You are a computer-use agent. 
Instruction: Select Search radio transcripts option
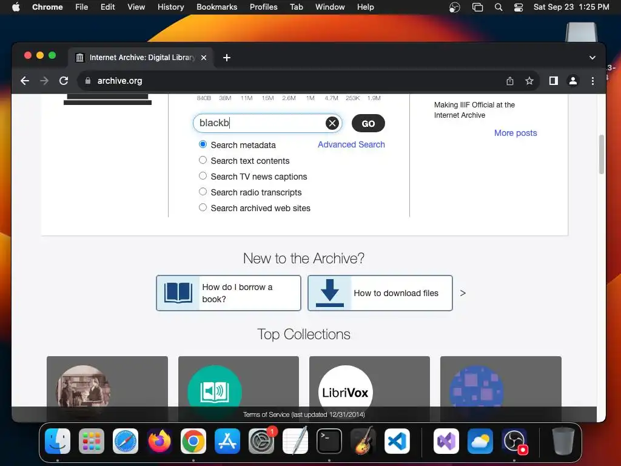[203, 192]
